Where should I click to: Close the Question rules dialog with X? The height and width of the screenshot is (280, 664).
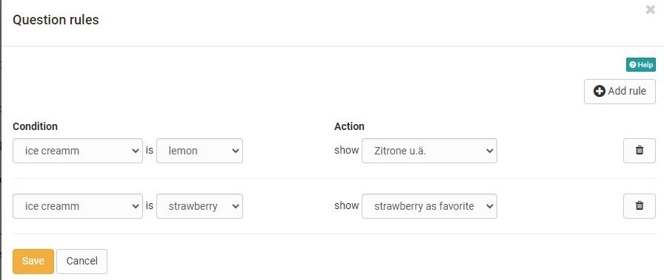click(x=650, y=10)
